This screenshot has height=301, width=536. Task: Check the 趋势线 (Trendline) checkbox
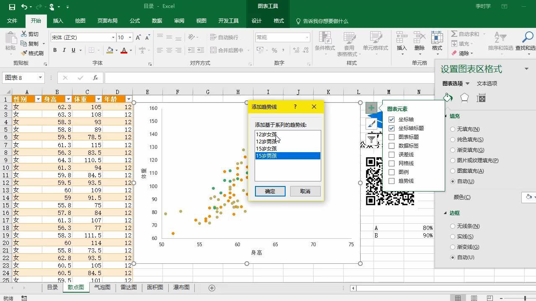click(392, 181)
